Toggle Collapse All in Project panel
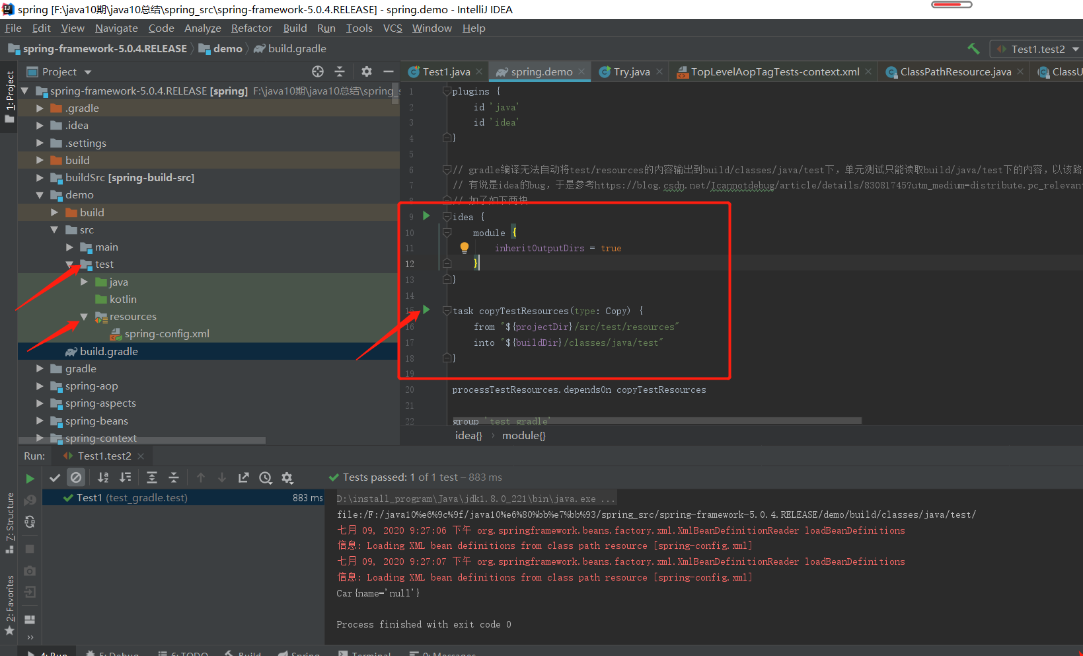The height and width of the screenshot is (656, 1083). [340, 71]
